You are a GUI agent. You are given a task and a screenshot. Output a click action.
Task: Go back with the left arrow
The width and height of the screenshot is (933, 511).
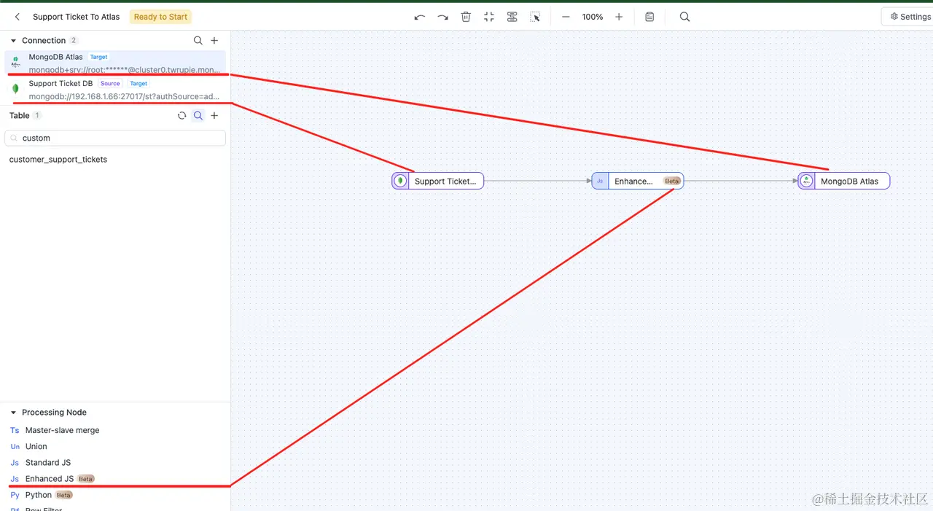coord(17,17)
